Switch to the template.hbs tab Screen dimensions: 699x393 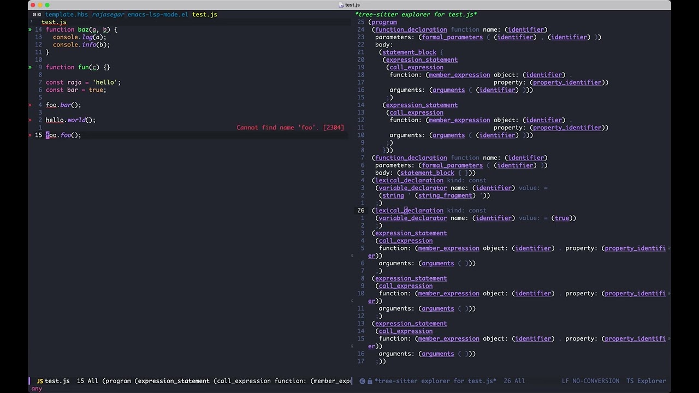[67, 15]
